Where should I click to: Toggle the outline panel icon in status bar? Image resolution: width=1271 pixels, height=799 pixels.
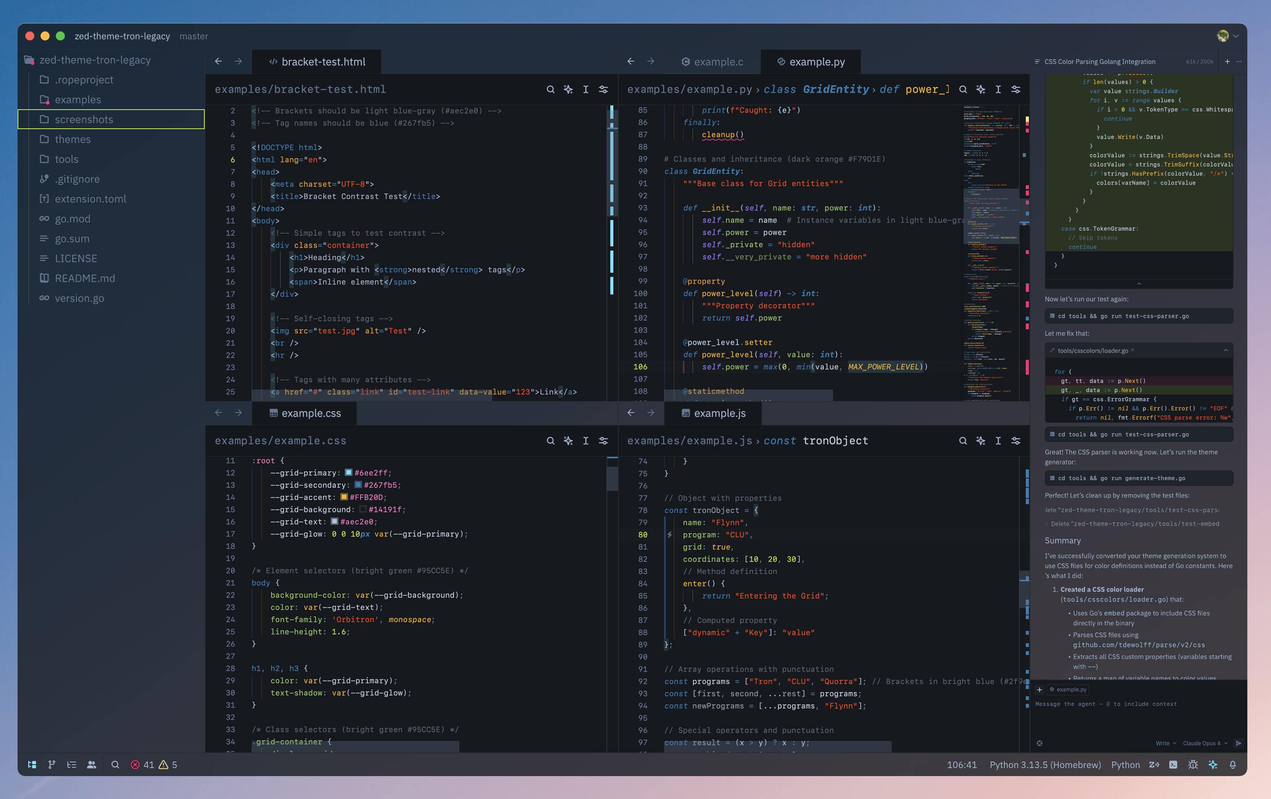72,764
